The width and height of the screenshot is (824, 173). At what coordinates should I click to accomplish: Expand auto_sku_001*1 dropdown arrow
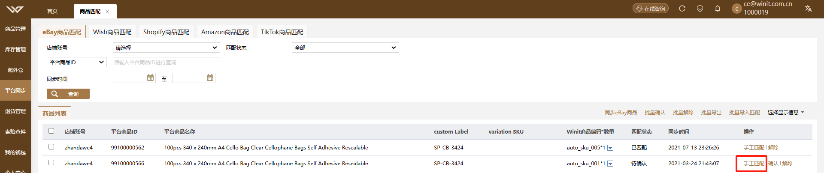[610, 164]
